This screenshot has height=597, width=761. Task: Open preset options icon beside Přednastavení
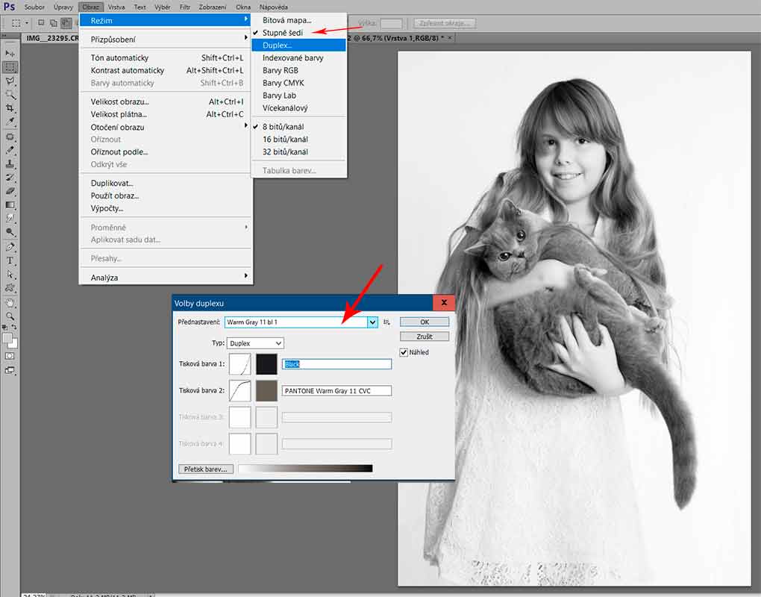(387, 322)
